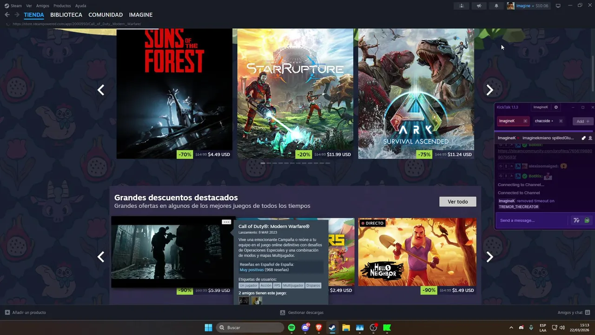595x335 pixels.
Task: Open the Ayuda menu
Action: pos(80,6)
